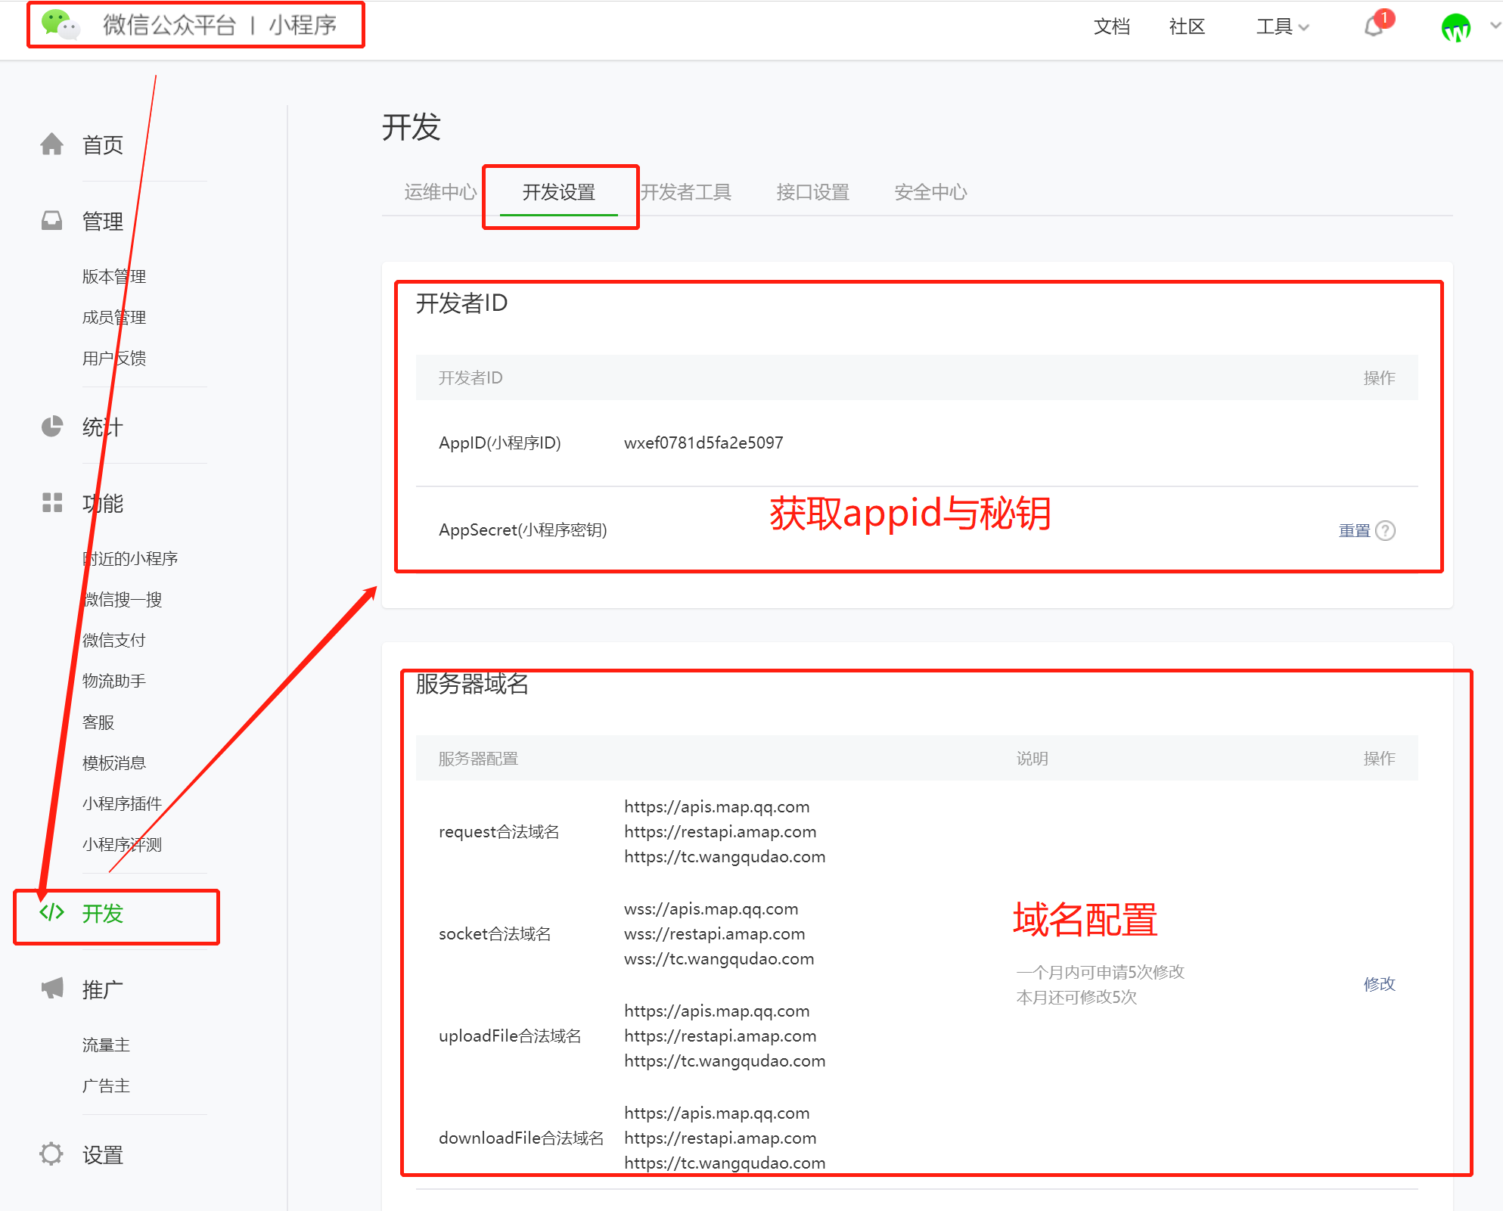Click the code icon beside 开发
Viewport: 1503px width, 1211px height.
[51, 912]
